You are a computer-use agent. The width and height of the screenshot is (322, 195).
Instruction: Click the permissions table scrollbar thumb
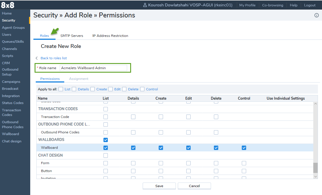[315, 168]
